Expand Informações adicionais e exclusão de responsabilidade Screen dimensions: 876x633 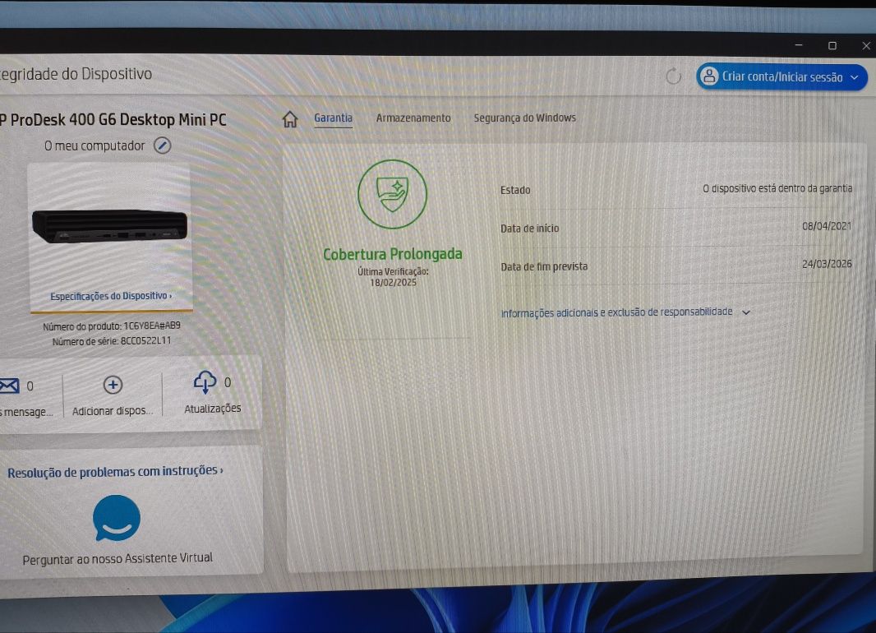coord(625,312)
